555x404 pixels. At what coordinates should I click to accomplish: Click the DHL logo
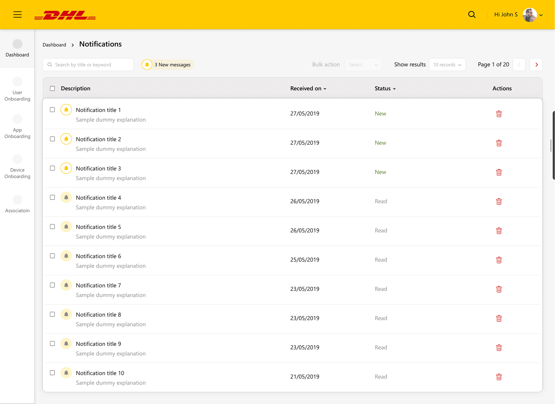tap(65, 15)
